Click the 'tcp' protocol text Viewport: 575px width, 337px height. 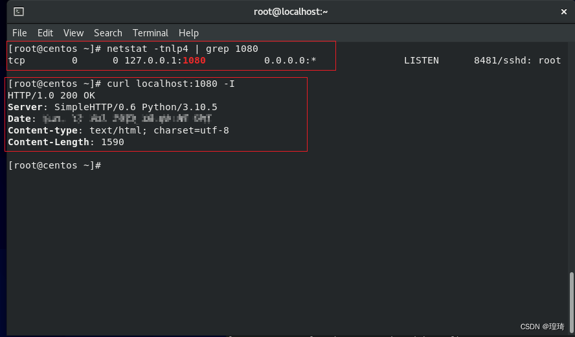point(16,60)
